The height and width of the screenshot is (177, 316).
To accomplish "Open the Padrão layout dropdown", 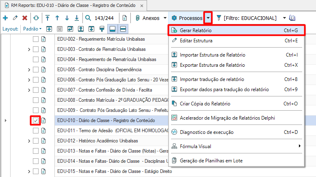I will (32, 29).
